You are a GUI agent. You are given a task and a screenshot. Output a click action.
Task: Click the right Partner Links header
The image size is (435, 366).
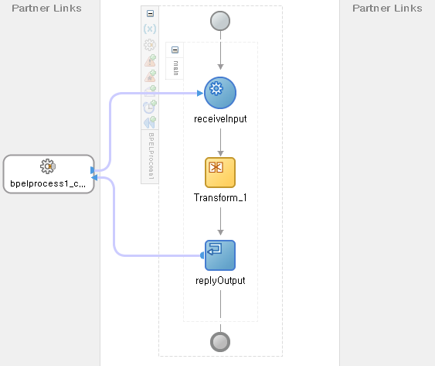[387, 9]
